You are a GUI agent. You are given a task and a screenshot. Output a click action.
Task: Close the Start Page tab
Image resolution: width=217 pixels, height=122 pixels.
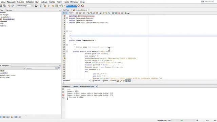coord(72,10)
